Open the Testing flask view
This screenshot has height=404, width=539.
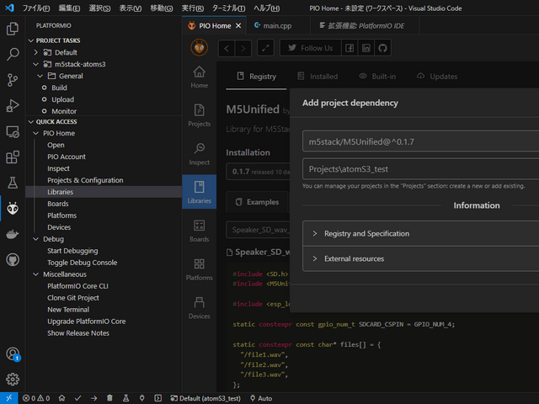13,183
